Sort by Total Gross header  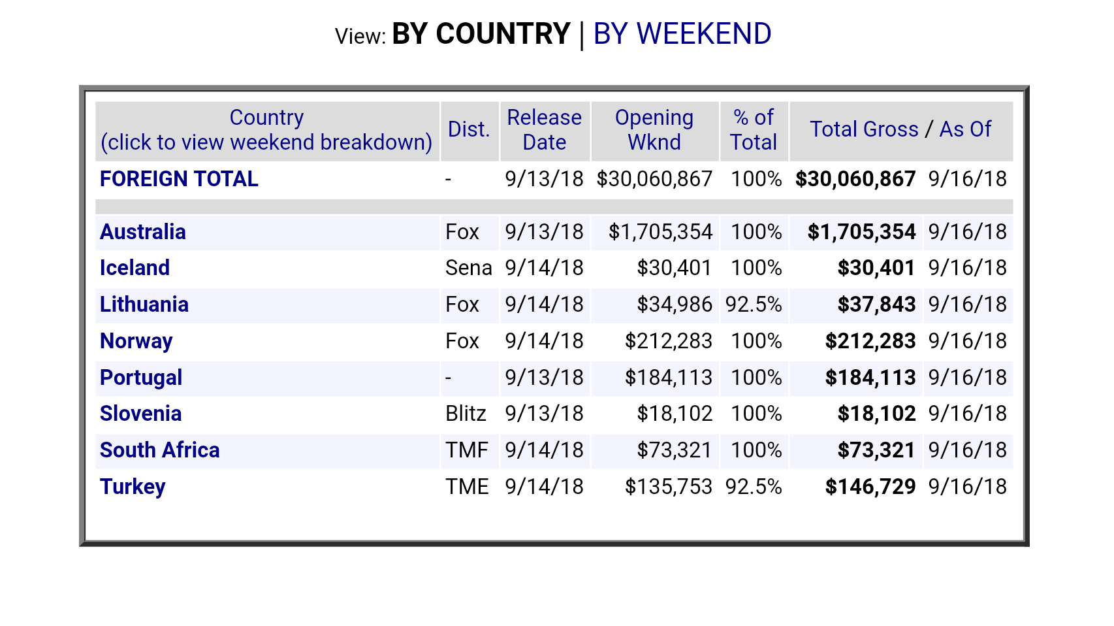[x=864, y=129]
